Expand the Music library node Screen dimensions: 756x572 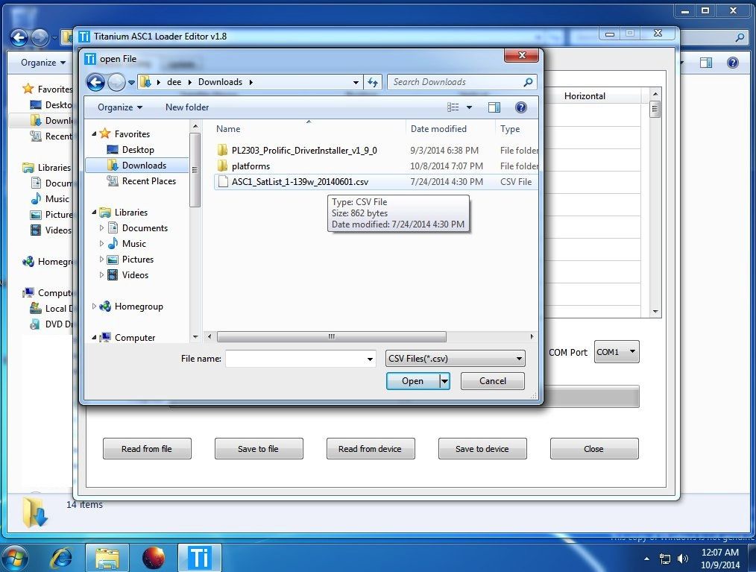101,244
